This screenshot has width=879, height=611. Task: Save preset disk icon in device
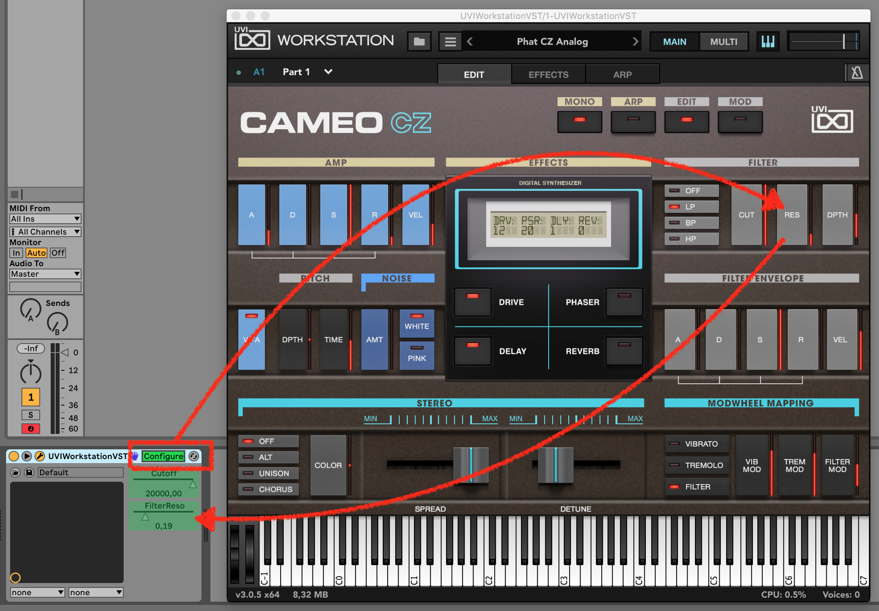[x=29, y=472]
